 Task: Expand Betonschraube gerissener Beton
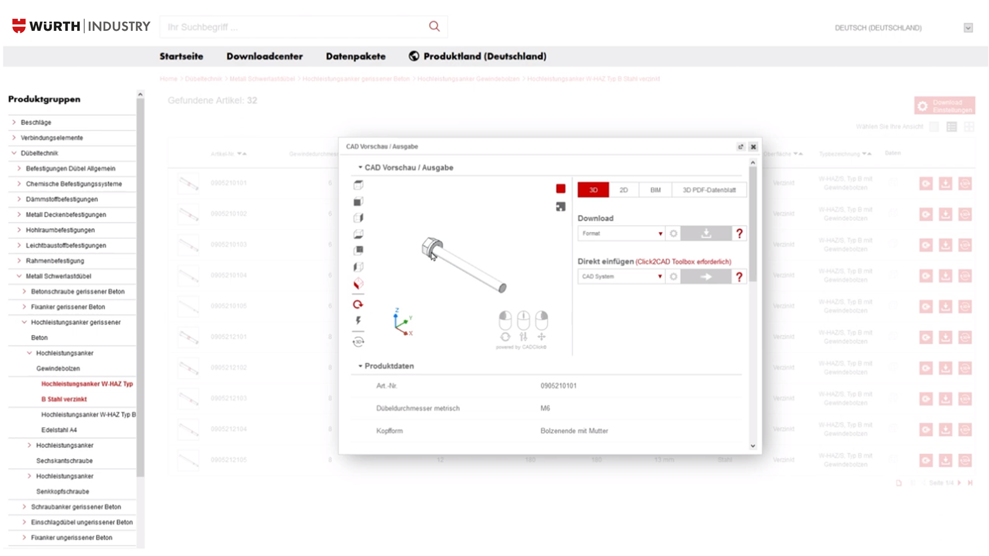point(24,291)
